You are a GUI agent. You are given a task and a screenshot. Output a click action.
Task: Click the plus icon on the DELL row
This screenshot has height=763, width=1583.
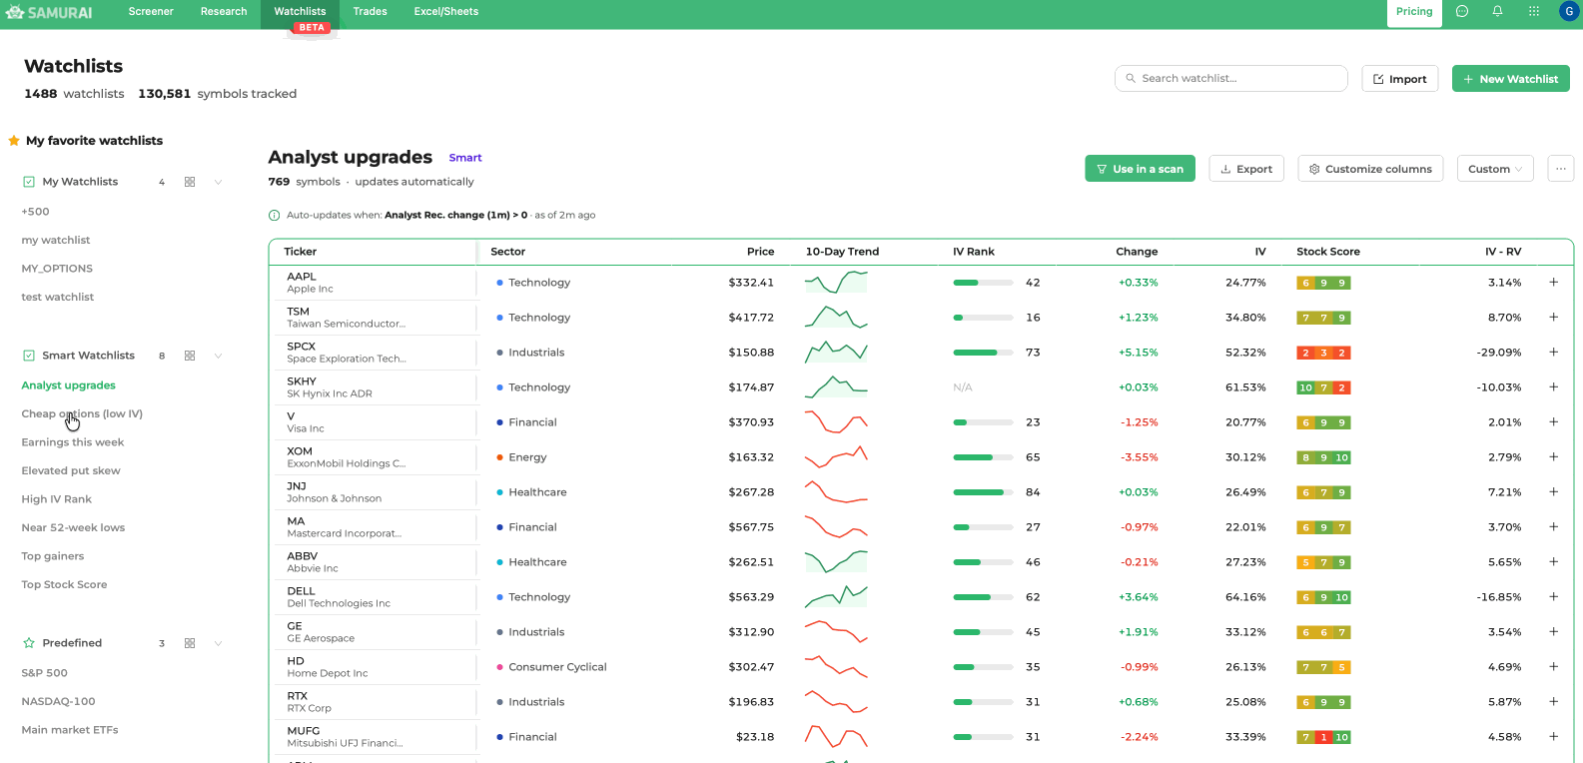pos(1553,597)
